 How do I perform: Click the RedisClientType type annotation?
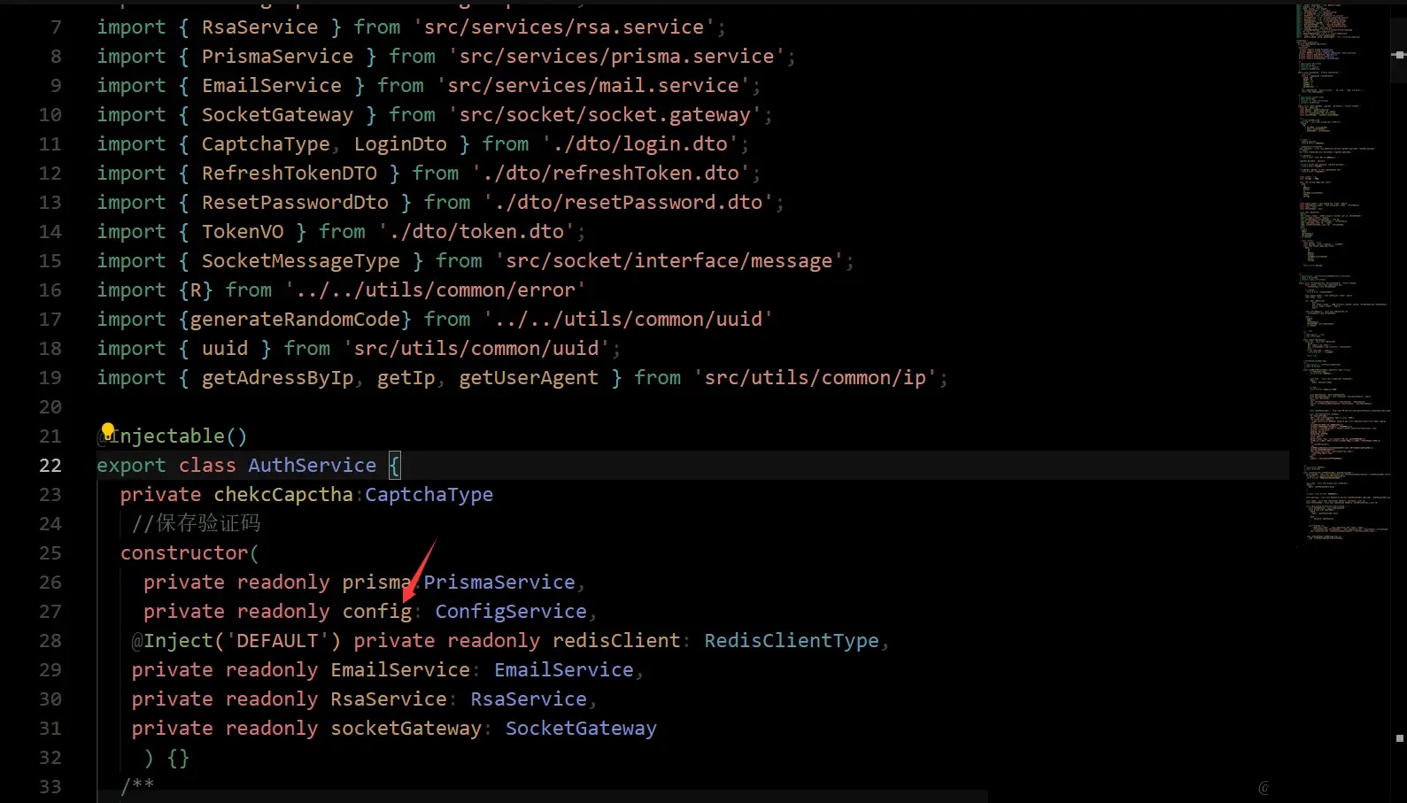[791, 641]
